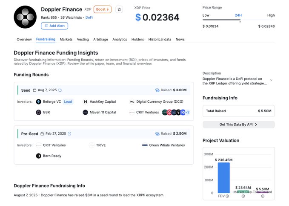Open Maven 11 Capital logo
Screen dimensions: 289x206
pyautogui.click(x=85, y=112)
